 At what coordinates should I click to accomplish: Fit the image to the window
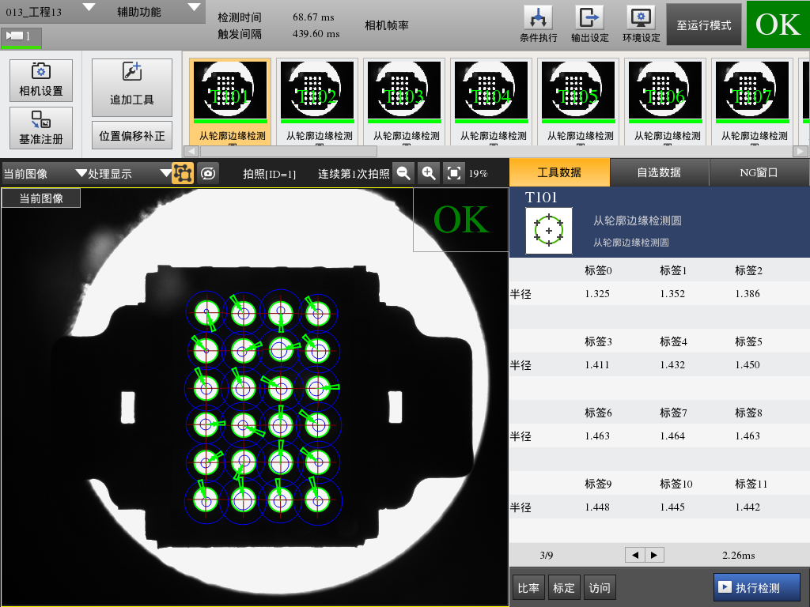pyautogui.click(x=453, y=173)
